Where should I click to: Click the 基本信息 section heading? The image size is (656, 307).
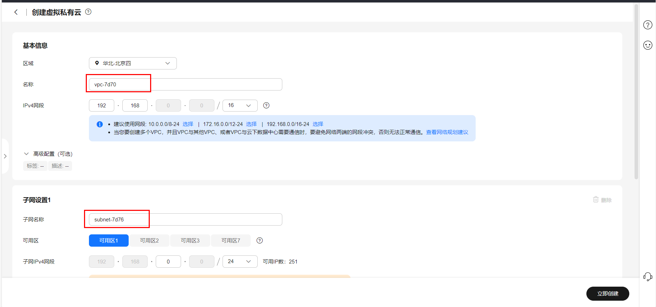click(x=35, y=46)
